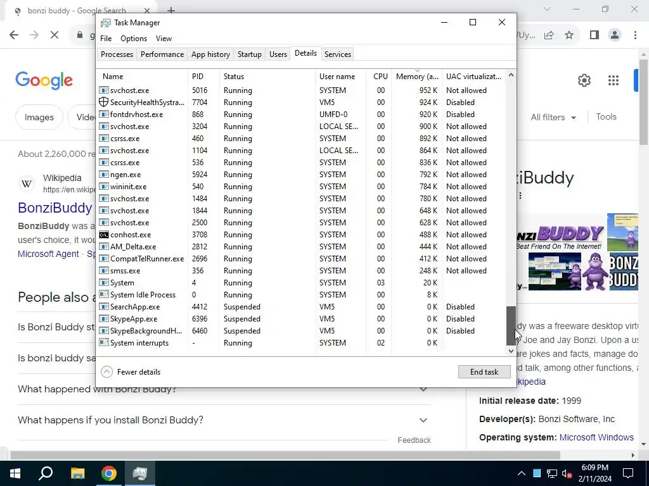
Task: Click the conhost.exe console icon
Action: click(x=103, y=235)
